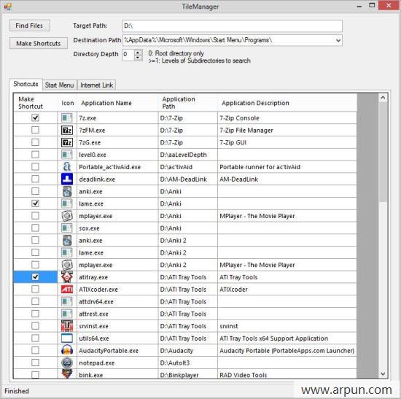Image resolution: width=401 pixels, height=399 pixels.
Task: Click the sox.exe row icon
Action: pyautogui.click(x=67, y=228)
